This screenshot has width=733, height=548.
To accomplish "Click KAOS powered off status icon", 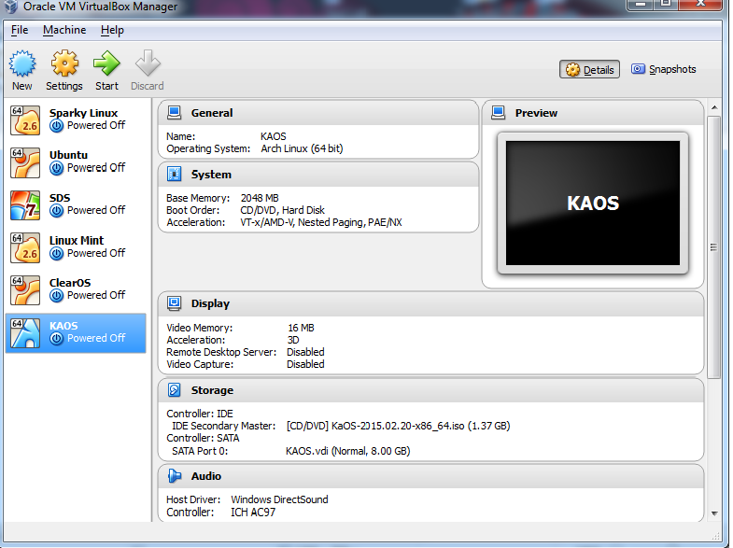I will tap(57, 339).
